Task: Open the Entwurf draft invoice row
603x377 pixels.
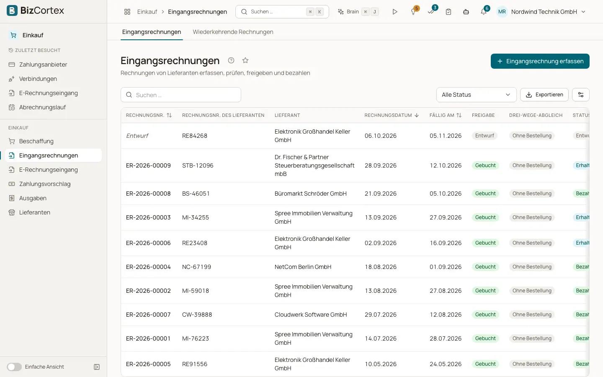Action: coord(355,136)
